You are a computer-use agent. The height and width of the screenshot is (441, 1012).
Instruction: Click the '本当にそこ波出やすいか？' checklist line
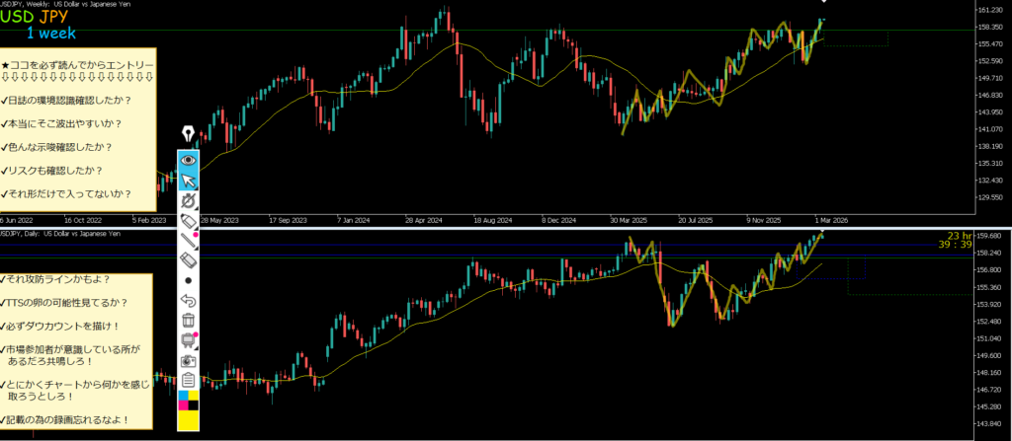coord(61,123)
